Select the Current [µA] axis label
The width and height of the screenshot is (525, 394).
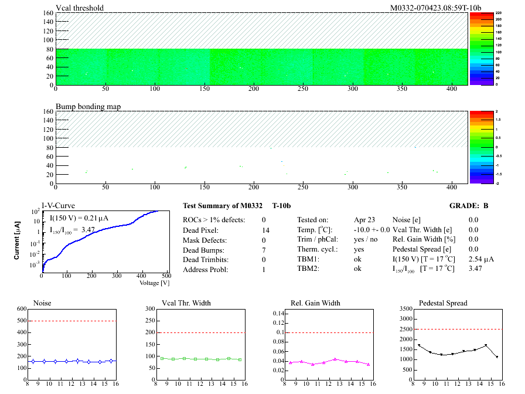pos(19,240)
